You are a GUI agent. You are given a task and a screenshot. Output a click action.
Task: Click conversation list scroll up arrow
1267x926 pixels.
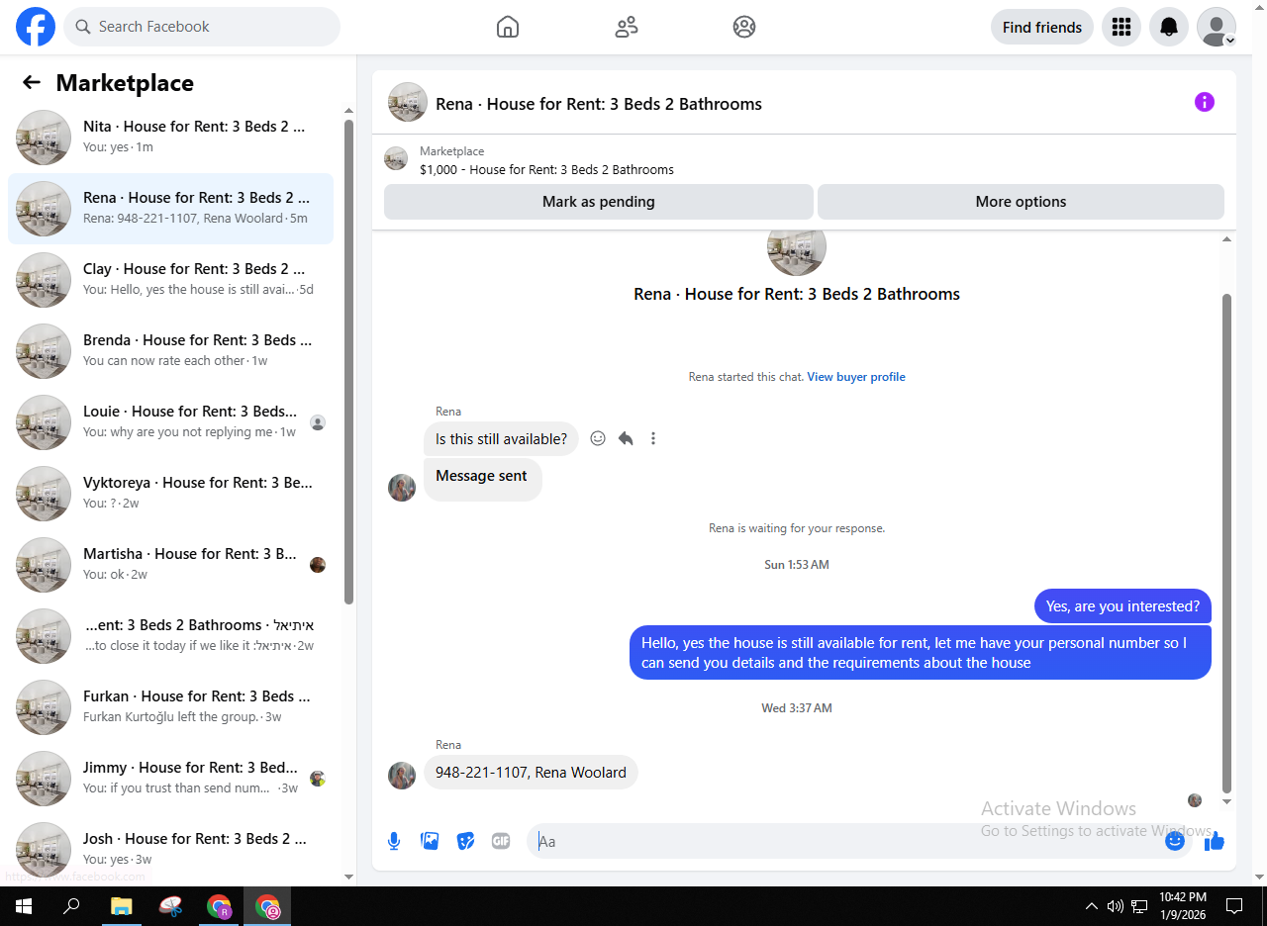(x=348, y=111)
